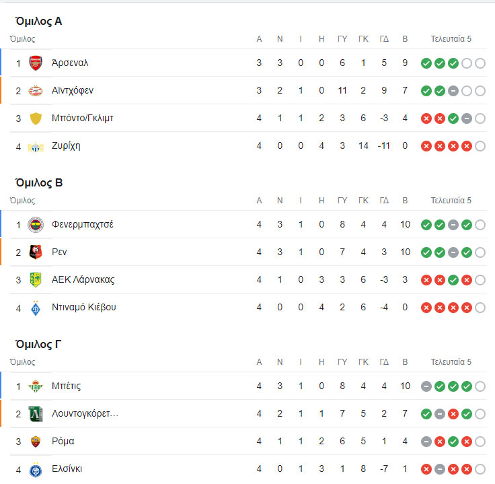Click Zürich's first red loss indicator
Viewport: 495px width, 484px height.
(x=426, y=146)
